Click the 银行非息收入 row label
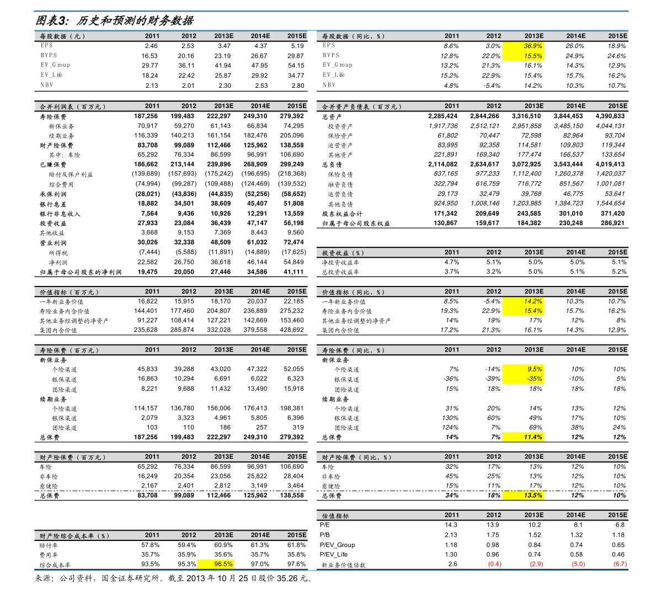The width and height of the screenshot is (657, 594). (x=60, y=214)
